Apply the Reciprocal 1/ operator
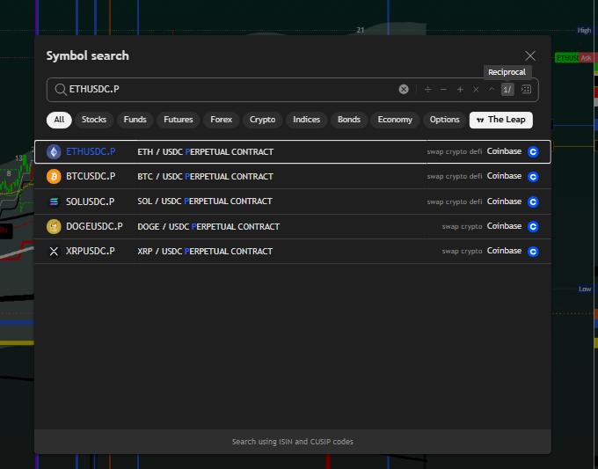Image resolution: width=598 pixels, height=469 pixels. pos(507,89)
